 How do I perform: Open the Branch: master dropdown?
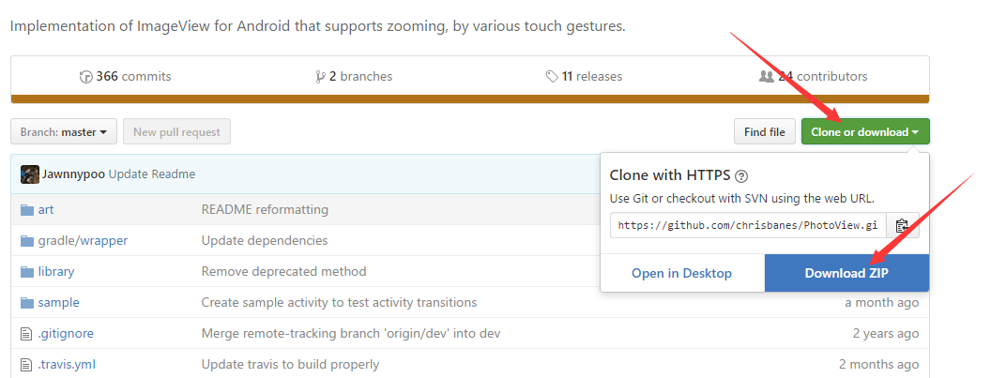[64, 132]
